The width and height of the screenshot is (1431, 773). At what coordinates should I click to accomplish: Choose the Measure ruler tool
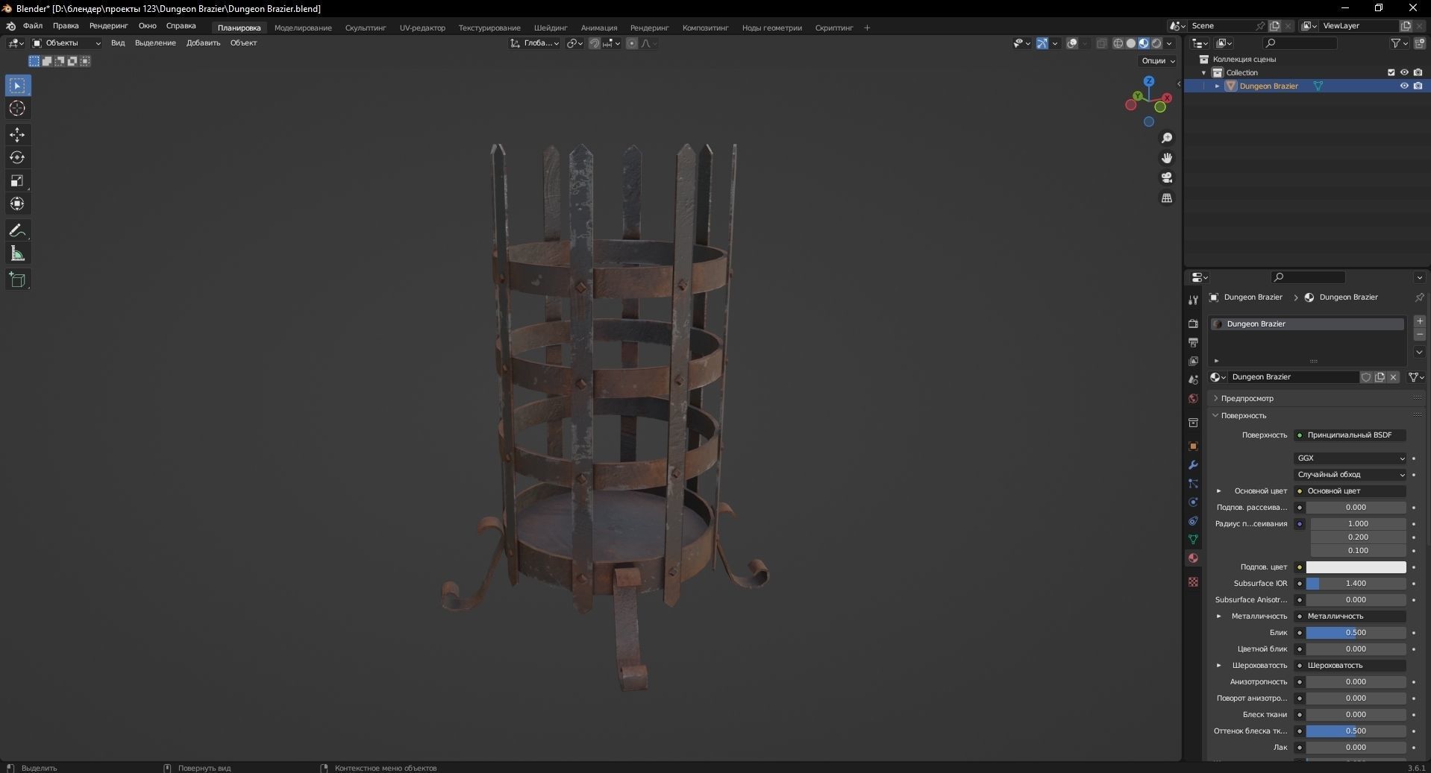pyautogui.click(x=17, y=253)
